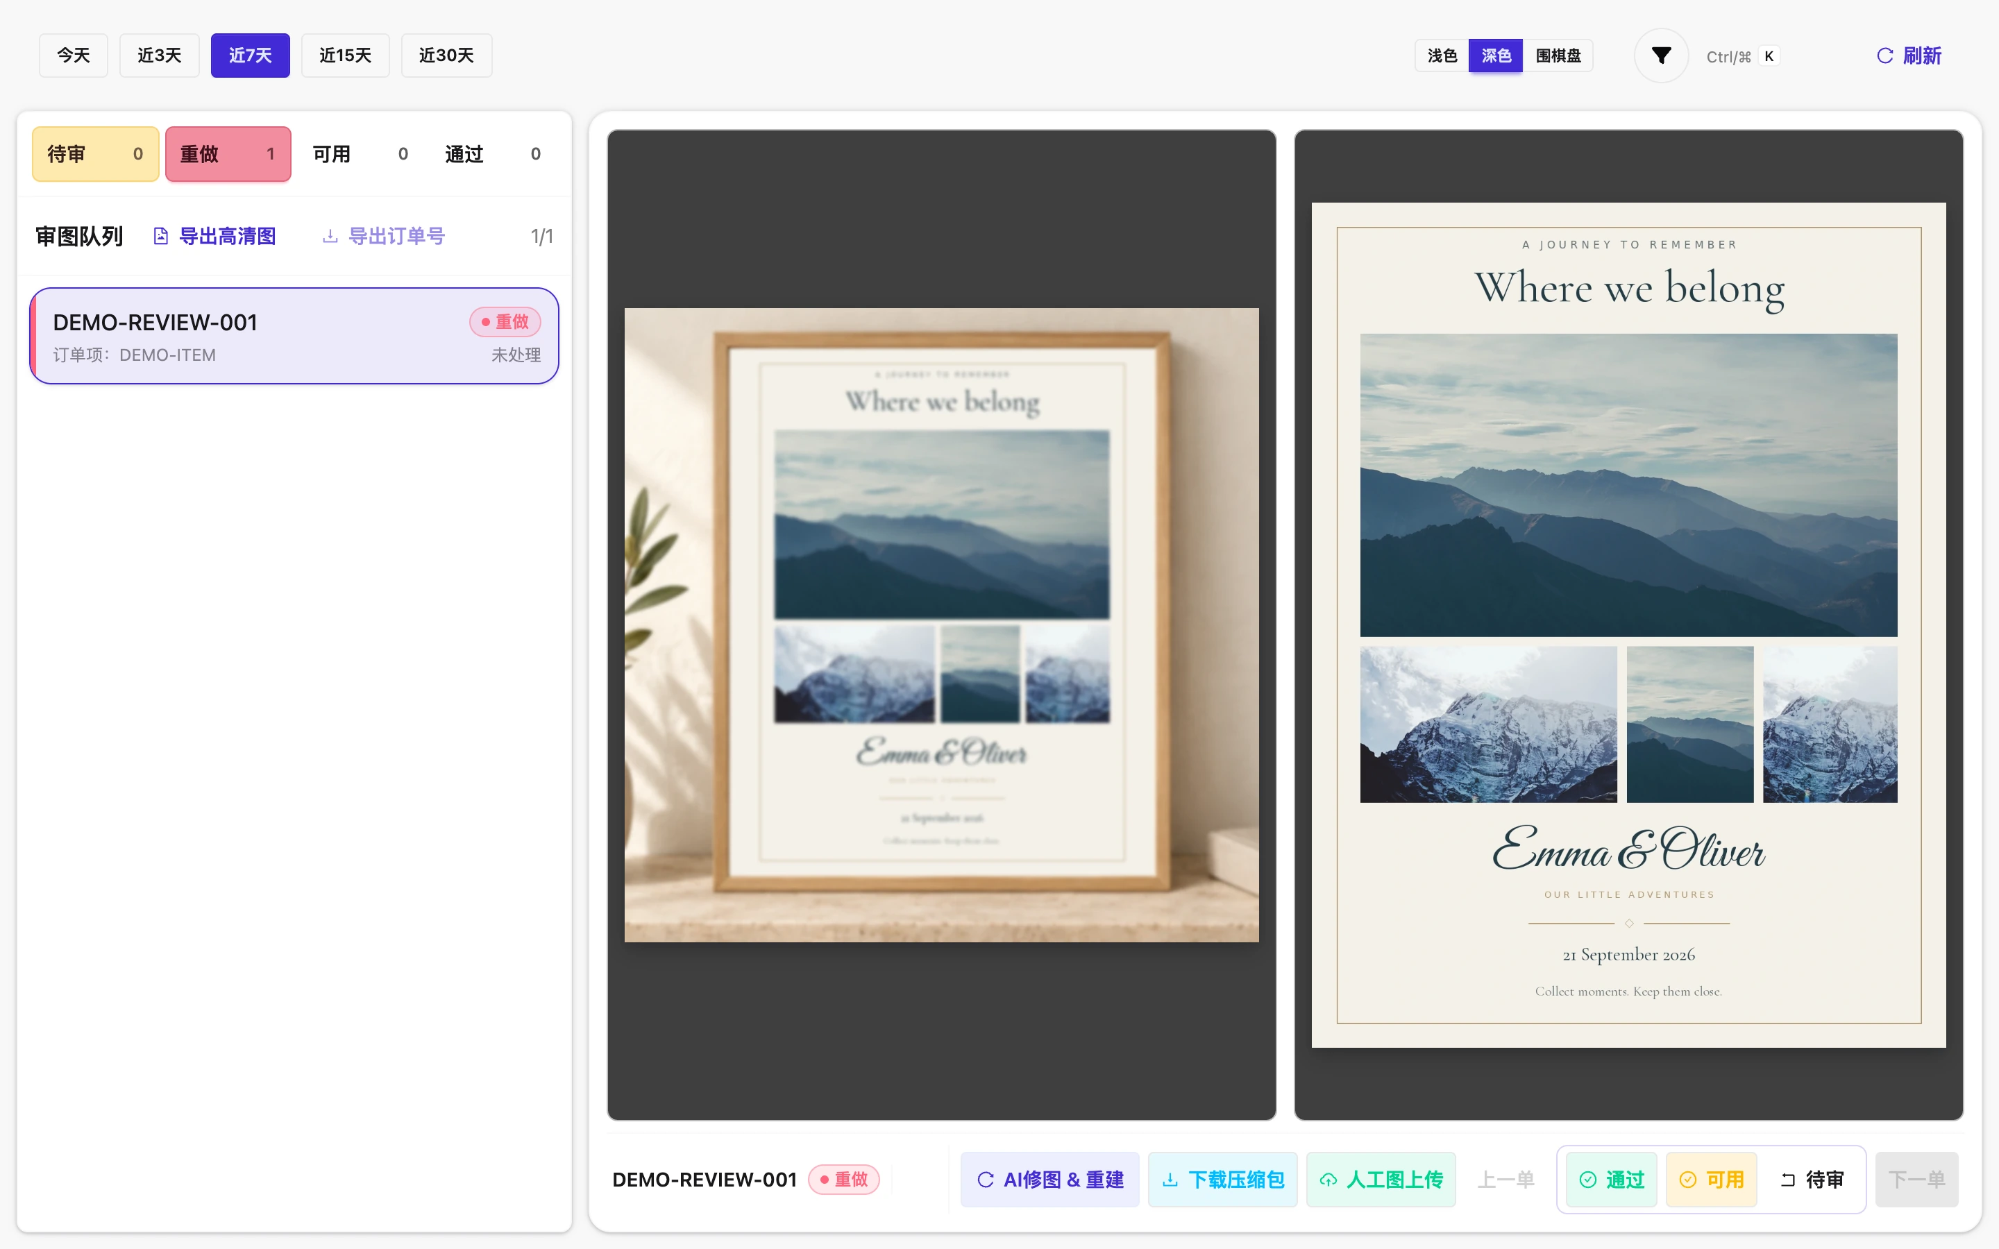Open the 通过 status tab
This screenshot has width=1999, height=1249.
pos(493,153)
